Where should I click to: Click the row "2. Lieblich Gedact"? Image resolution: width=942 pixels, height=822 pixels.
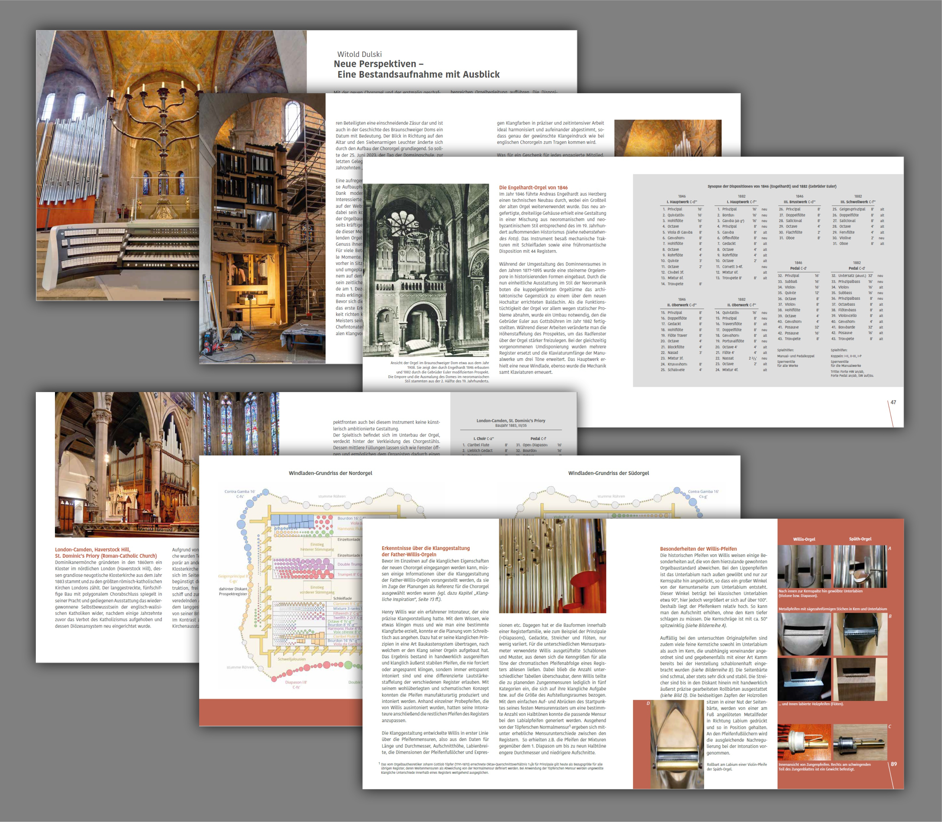pos(485,451)
